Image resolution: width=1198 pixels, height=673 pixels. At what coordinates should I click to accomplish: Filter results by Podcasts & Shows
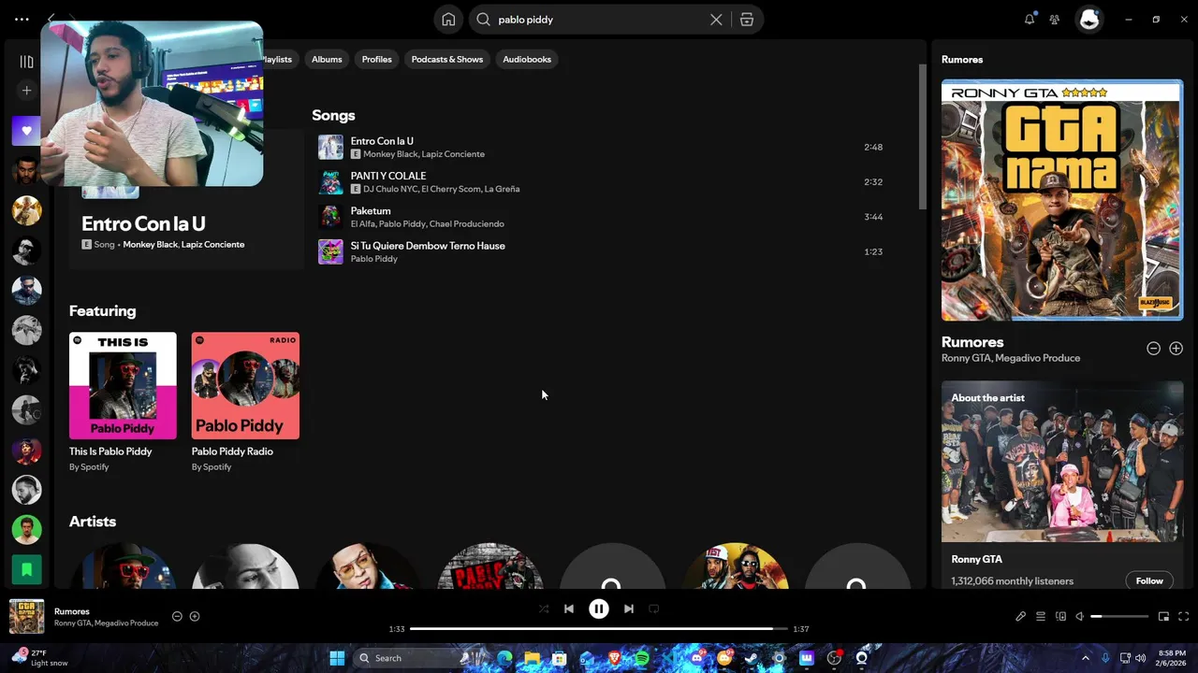point(447,59)
